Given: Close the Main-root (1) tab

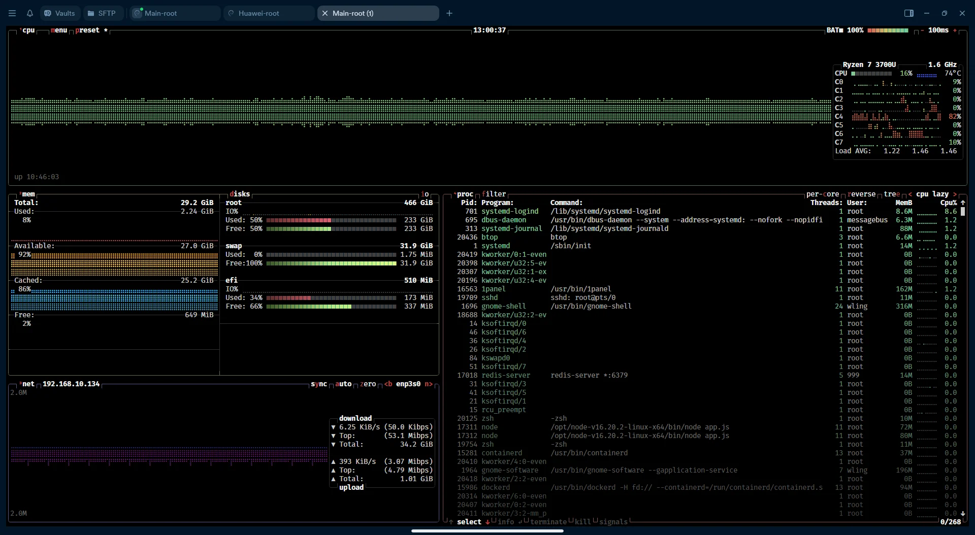Looking at the screenshot, I should 325,13.
